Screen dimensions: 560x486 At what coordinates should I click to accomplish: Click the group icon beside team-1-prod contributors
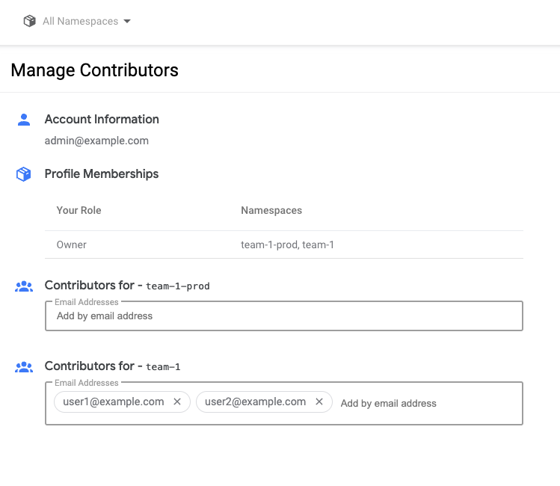(x=24, y=286)
